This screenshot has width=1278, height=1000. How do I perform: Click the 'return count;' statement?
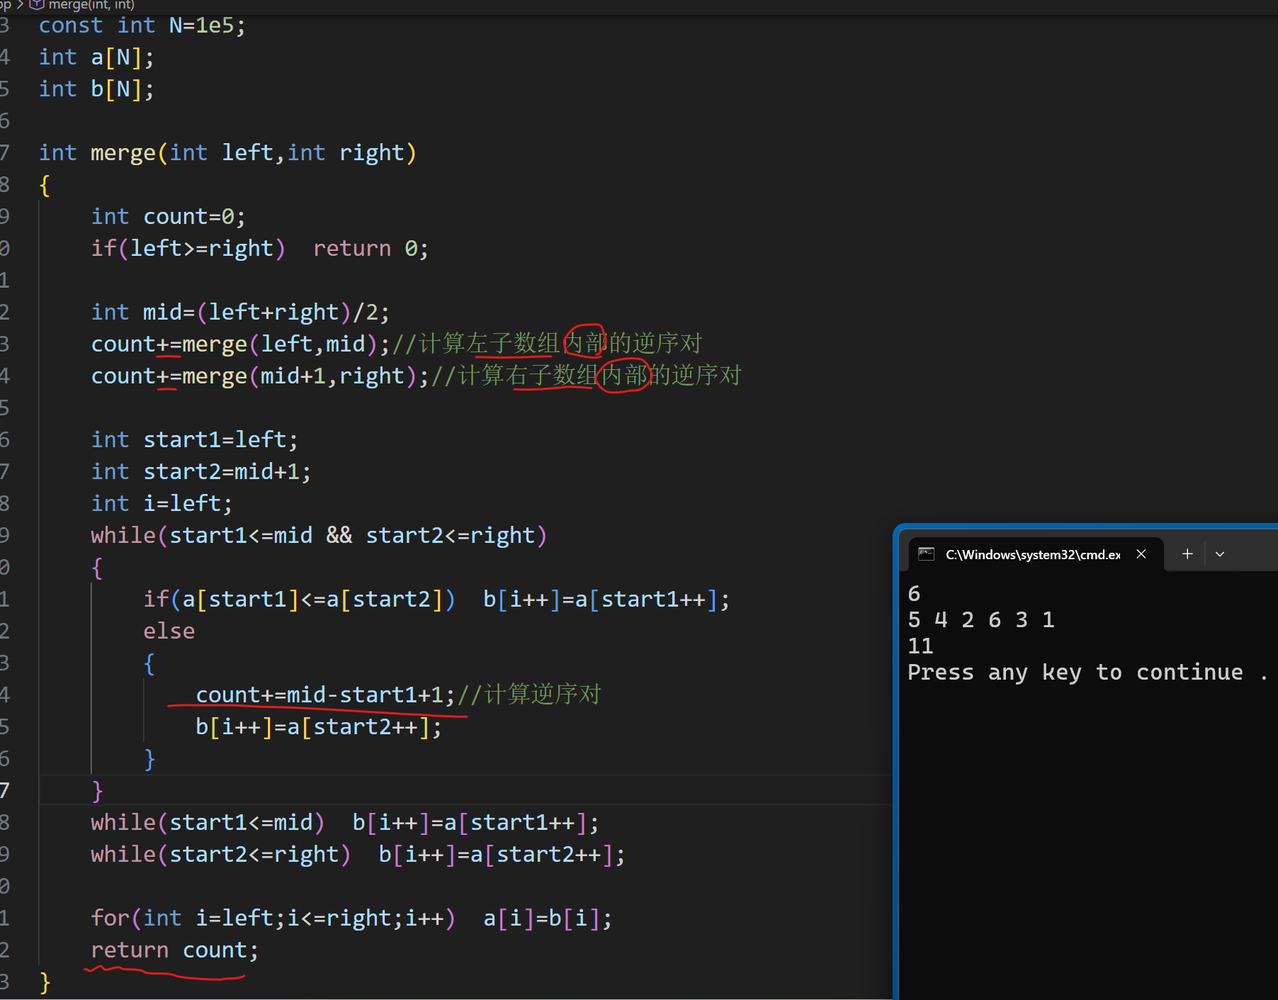point(174,950)
